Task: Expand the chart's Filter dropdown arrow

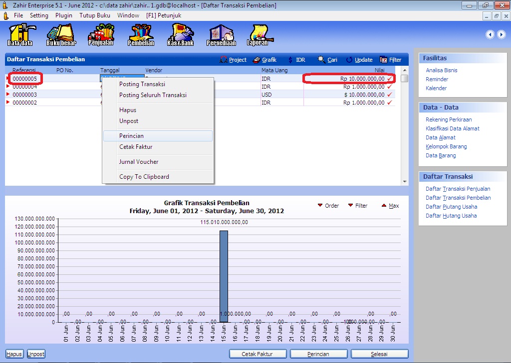Action: (350, 206)
